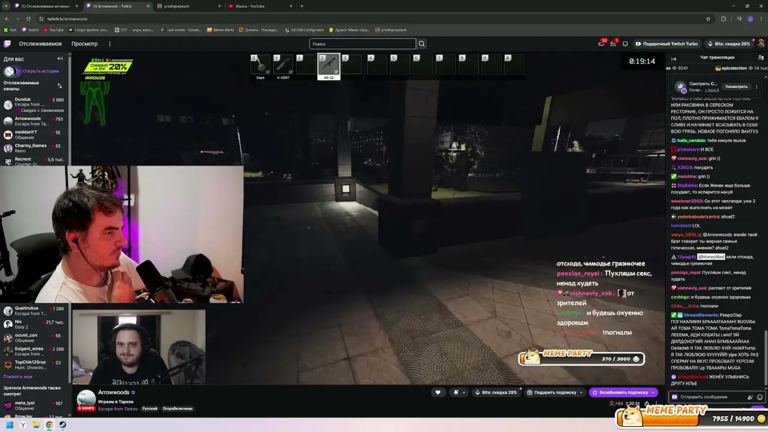Viewport: 768px width, 432px height.
Task: Open the Chrome profile avatar
Action: pyautogui.click(x=750, y=19)
